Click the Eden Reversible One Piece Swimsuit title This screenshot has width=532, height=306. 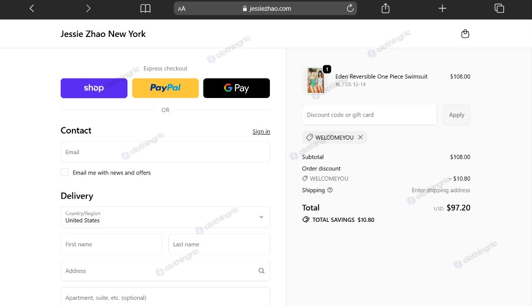tap(381, 76)
